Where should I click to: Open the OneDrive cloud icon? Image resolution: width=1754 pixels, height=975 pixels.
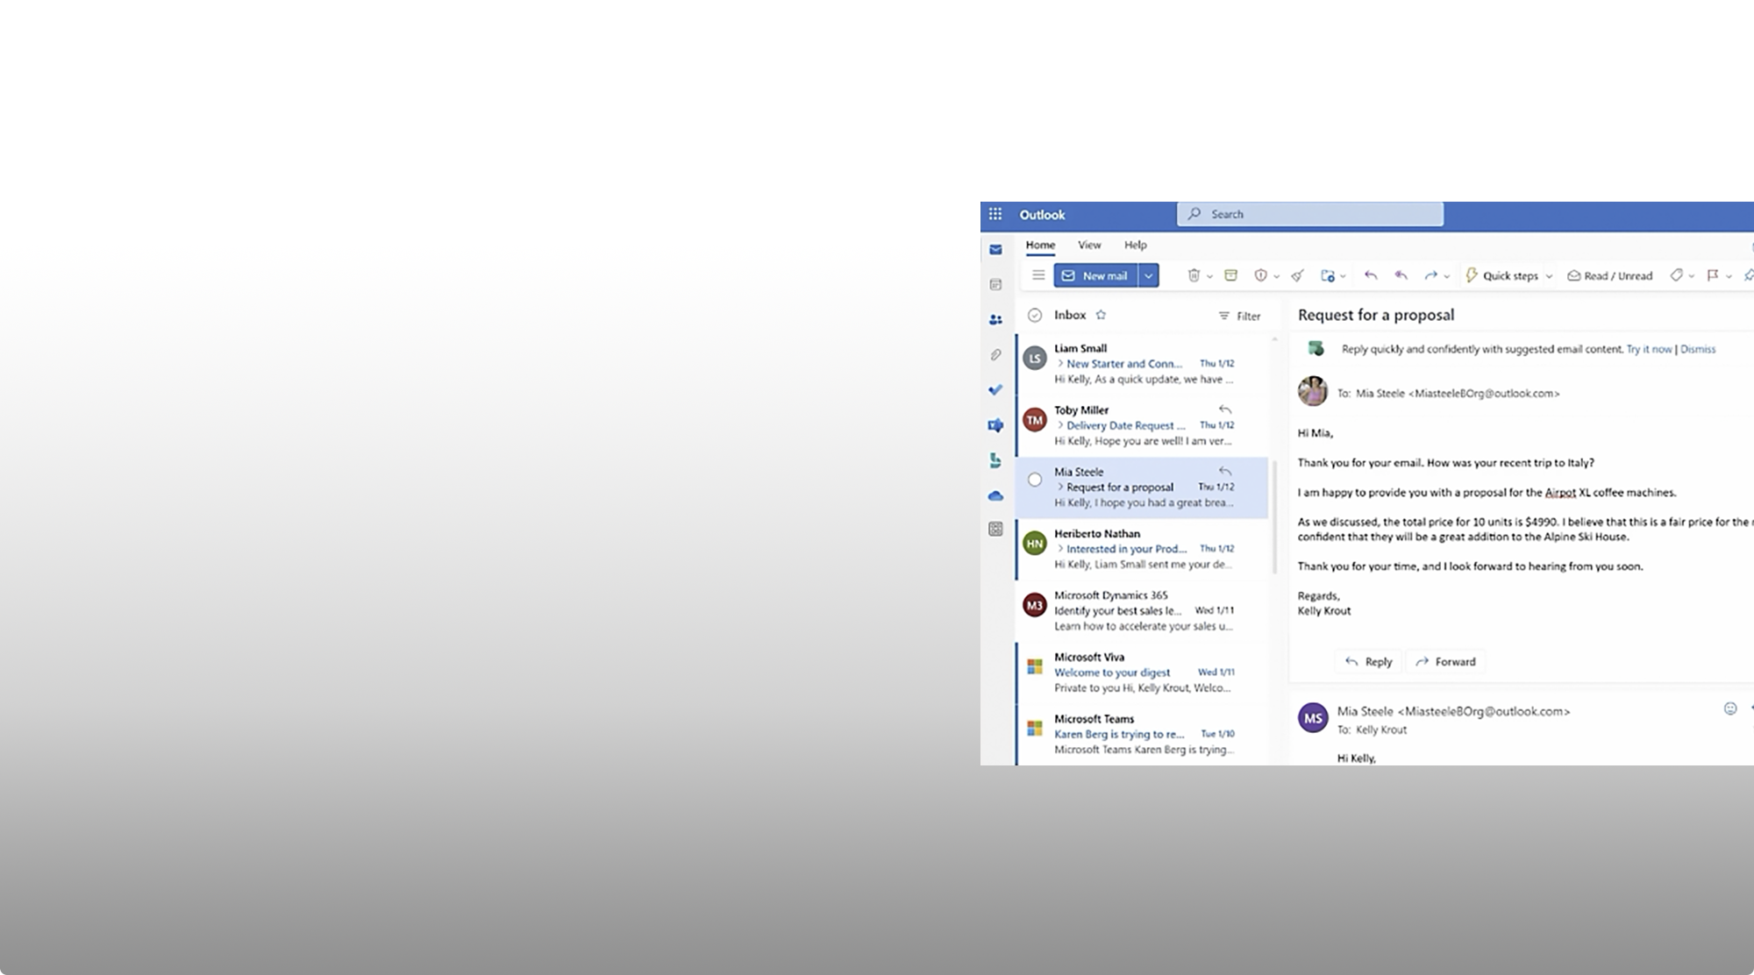click(x=995, y=495)
